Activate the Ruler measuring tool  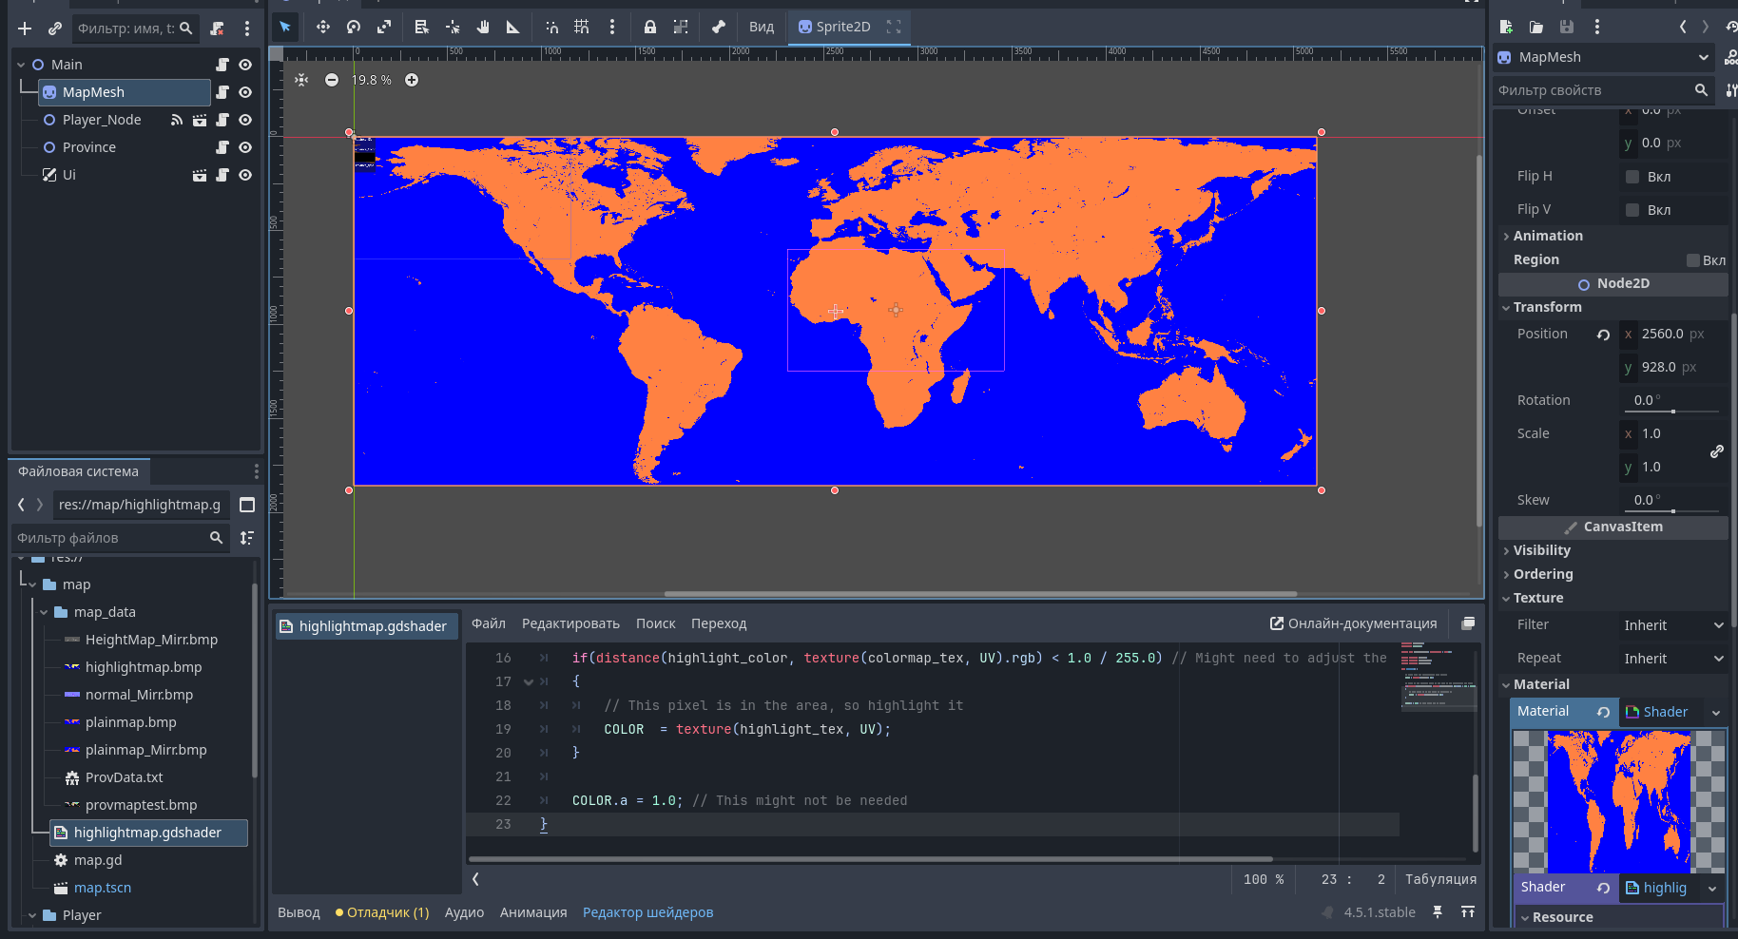pyautogui.click(x=513, y=27)
